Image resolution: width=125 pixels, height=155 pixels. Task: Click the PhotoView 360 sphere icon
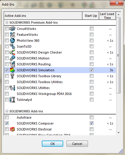(12, 41)
